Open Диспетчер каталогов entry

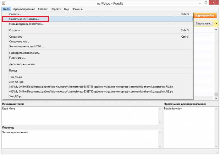click(x=97, y=64)
